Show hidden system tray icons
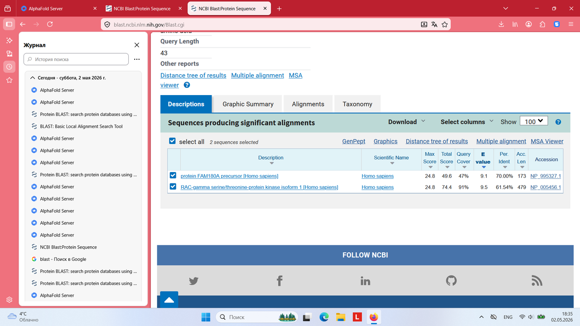 click(481, 317)
